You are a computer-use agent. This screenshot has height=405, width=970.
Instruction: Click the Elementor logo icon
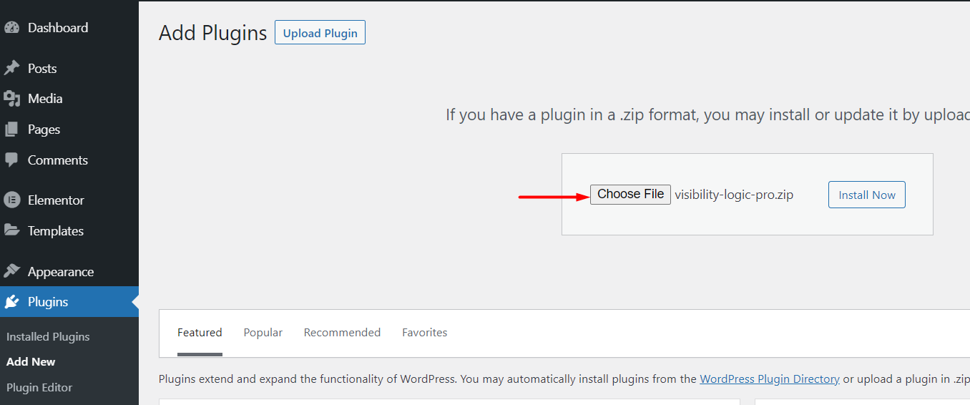(11, 200)
